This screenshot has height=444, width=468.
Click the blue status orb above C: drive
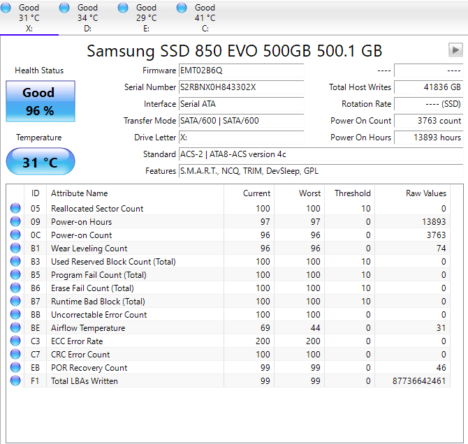pos(182,8)
